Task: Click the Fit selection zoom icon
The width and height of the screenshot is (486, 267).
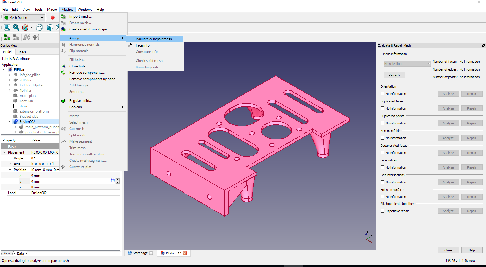Action: tap(16, 27)
